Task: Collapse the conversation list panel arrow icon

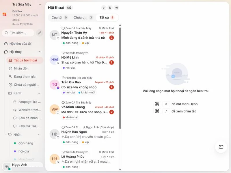Action: [116, 8]
